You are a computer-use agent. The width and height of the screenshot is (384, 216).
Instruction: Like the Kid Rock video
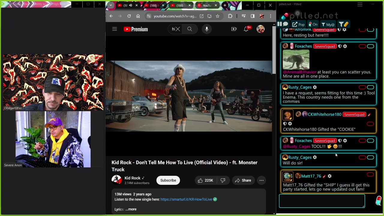click(205, 180)
